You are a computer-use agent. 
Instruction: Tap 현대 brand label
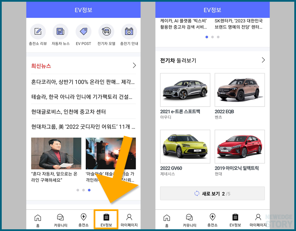pos(219,174)
